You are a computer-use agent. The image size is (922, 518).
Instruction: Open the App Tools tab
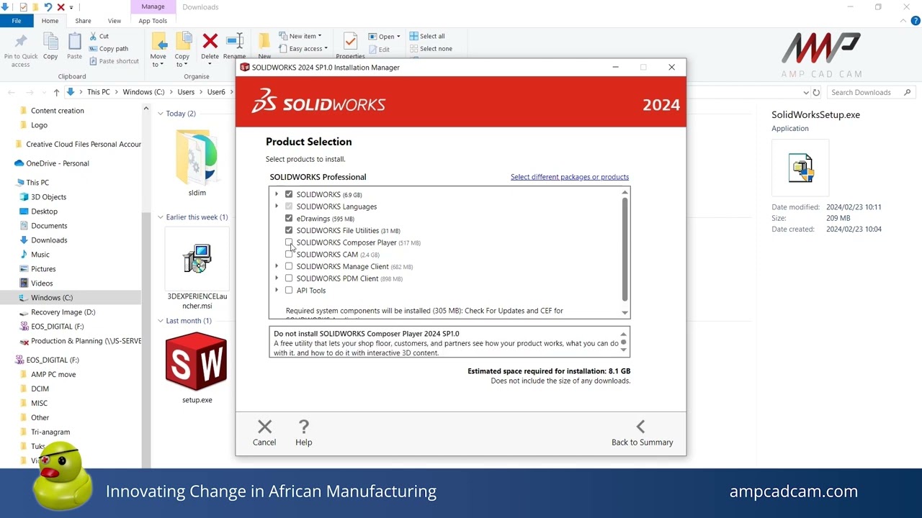[153, 21]
